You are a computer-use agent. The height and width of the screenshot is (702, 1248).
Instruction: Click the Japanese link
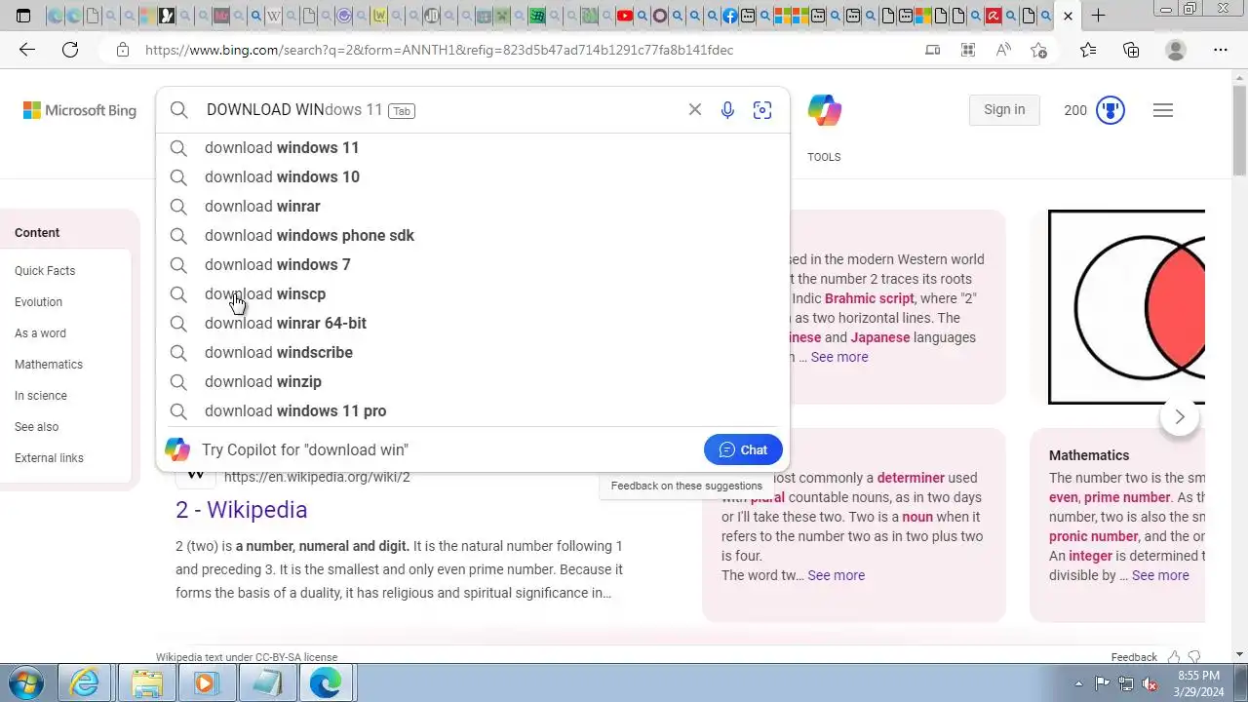coord(880,337)
